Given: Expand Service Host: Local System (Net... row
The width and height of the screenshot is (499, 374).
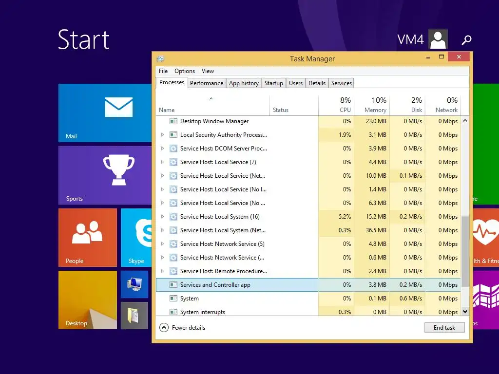Looking at the screenshot, I should [162, 230].
